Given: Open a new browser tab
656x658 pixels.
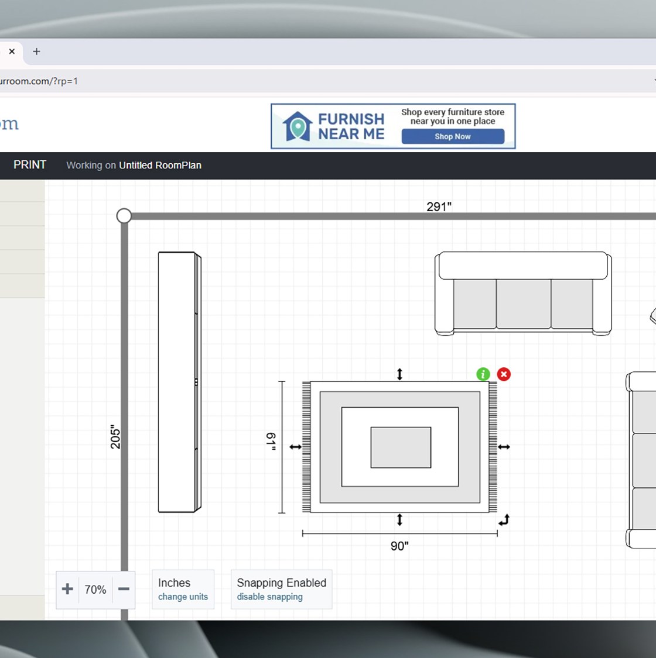Looking at the screenshot, I should 36,51.
